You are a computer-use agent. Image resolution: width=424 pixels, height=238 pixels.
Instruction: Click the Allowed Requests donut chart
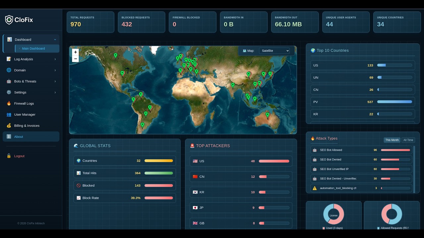[392, 214]
